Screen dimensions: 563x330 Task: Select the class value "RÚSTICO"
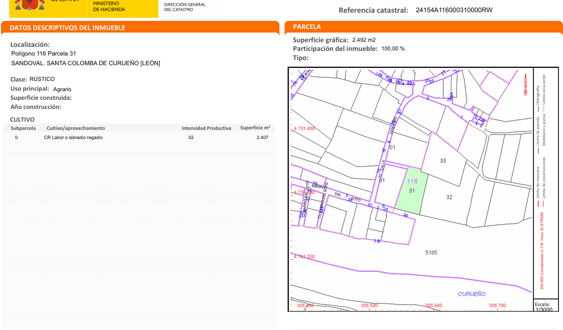click(x=42, y=79)
